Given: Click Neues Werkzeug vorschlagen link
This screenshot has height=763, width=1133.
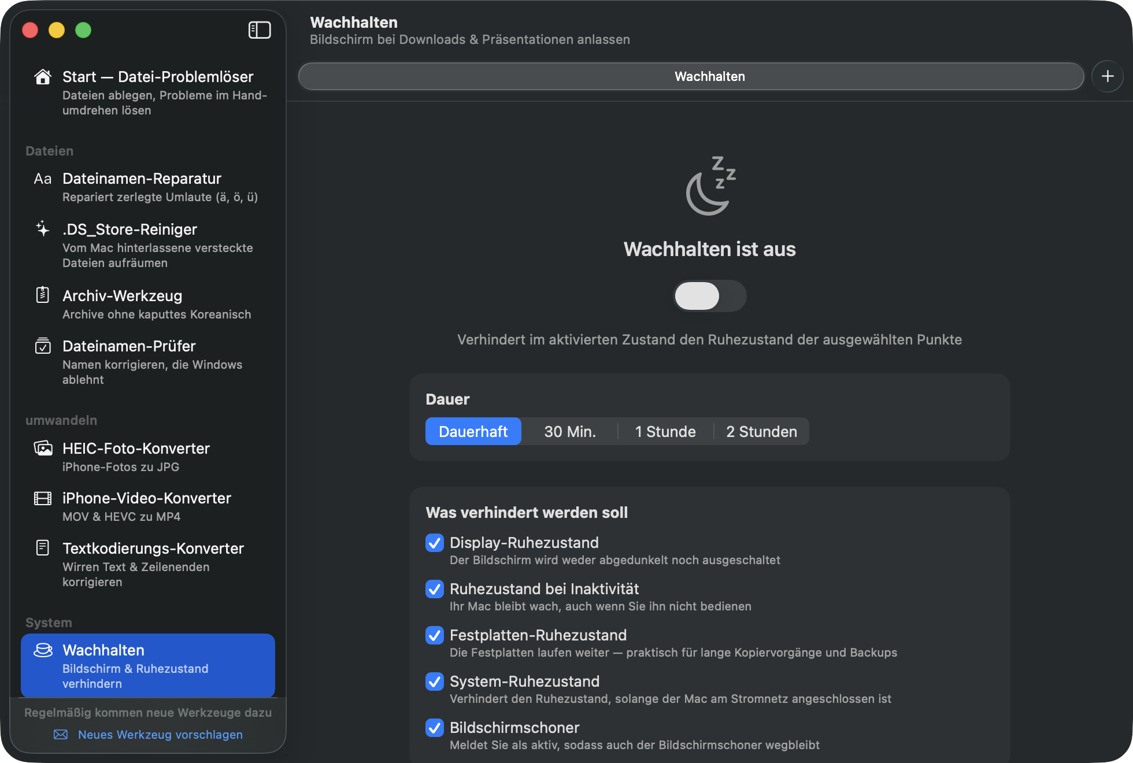Looking at the screenshot, I should click(x=160, y=735).
